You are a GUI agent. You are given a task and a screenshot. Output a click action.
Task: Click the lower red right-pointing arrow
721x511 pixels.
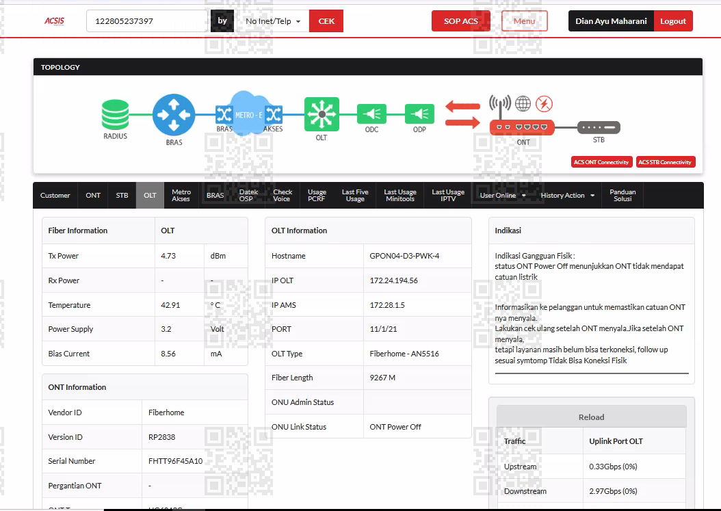463,122
